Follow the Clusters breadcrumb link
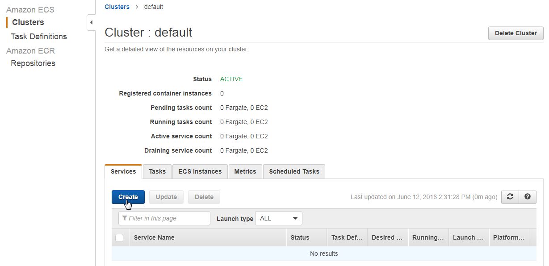The width and height of the screenshot is (549, 266). [117, 7]
